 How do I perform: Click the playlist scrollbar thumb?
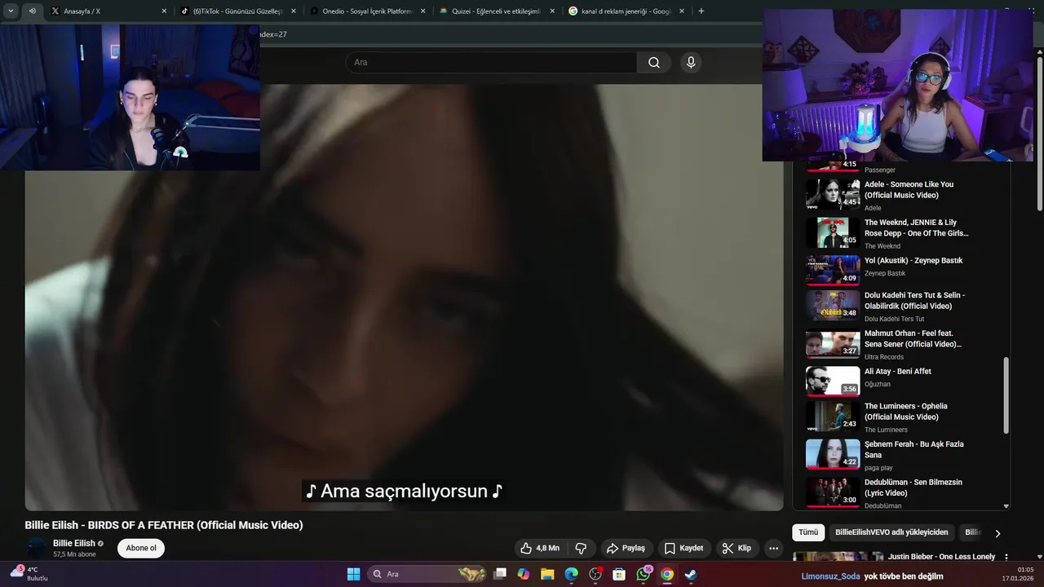click(x=1006, y=396)
